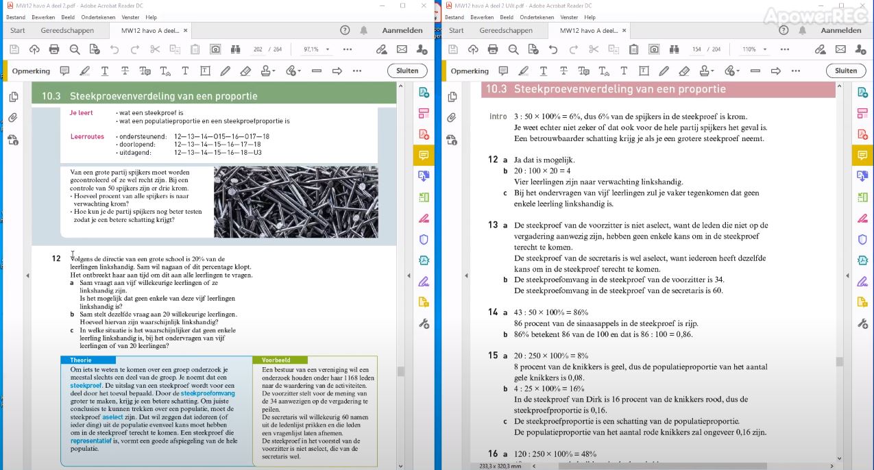Click the page number field showing 202
The image size is (874, 470).
click(x=258, y=49)
